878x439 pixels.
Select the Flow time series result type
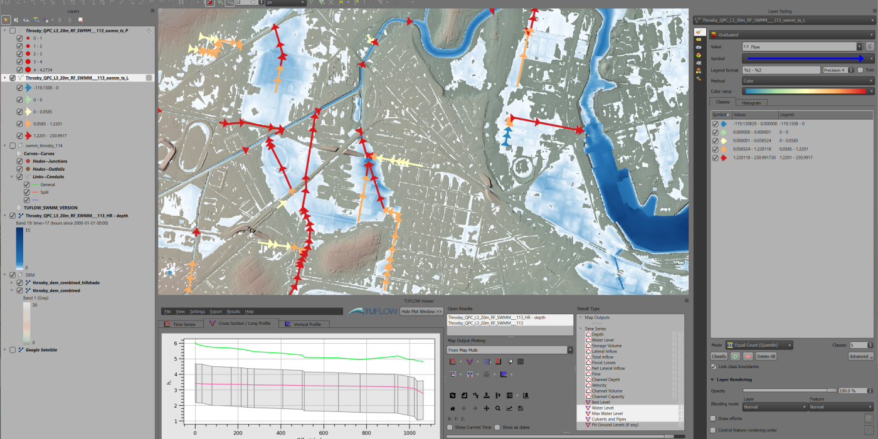[596, 374]
